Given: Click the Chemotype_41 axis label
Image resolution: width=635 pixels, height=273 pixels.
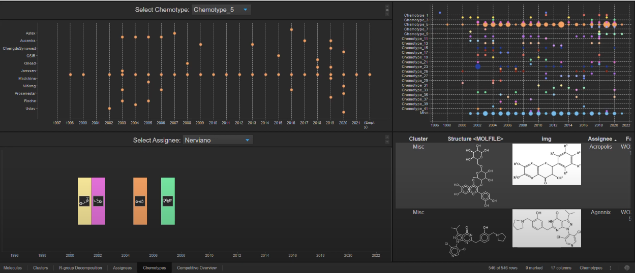Looking at the screenshot, I should pyautogui.click(x=415, y=109).
